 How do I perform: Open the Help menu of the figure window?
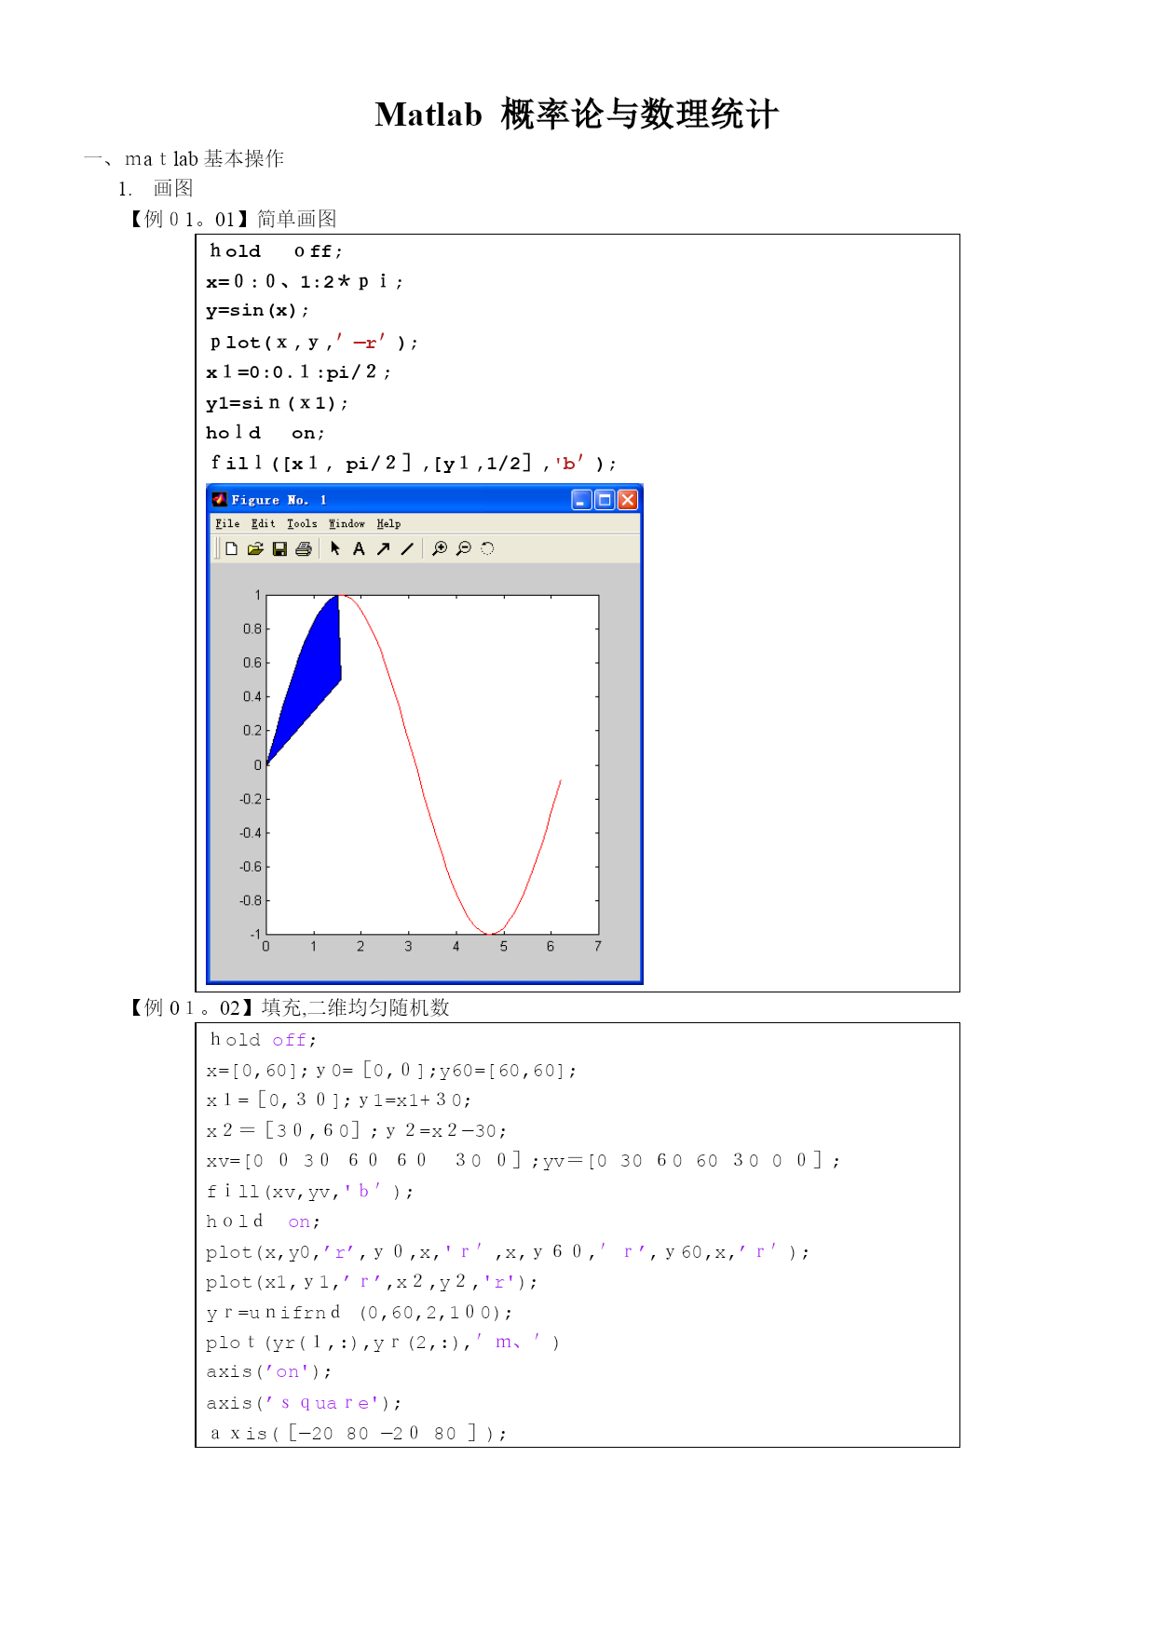coord(388,524)
